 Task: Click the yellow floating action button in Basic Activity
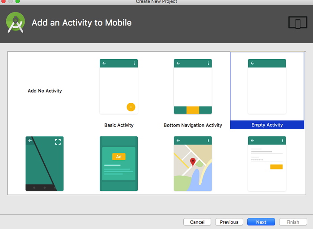pyautogui.click(x=131, y=107)
